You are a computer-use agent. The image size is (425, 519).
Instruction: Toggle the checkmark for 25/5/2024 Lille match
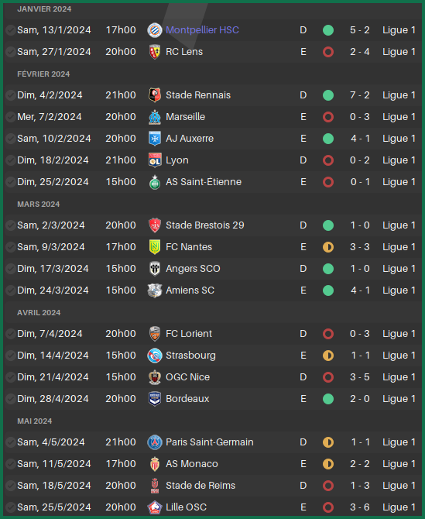11,507
